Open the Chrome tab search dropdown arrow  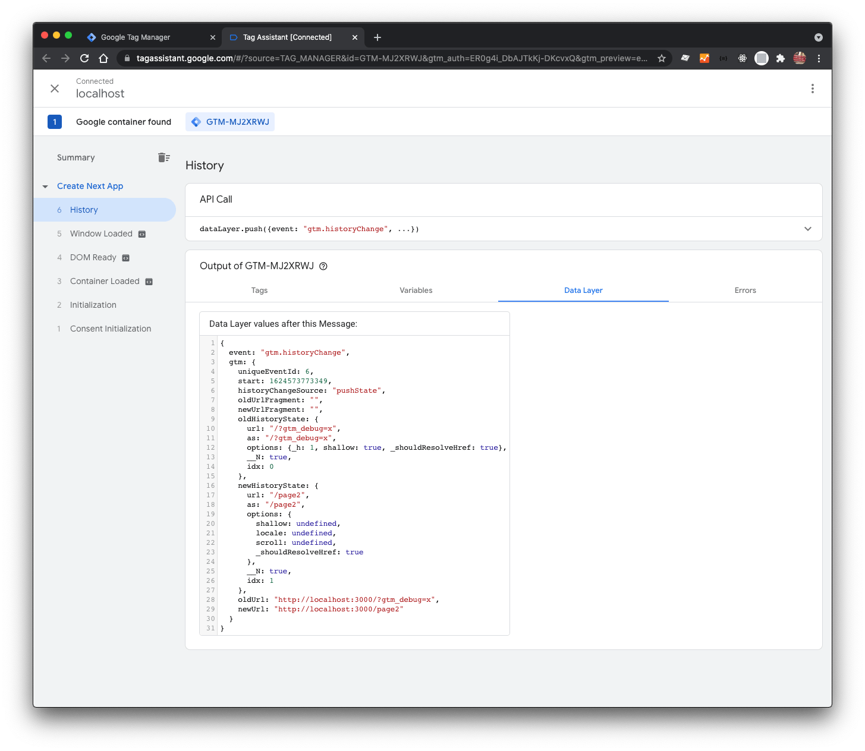click(818, 37)
